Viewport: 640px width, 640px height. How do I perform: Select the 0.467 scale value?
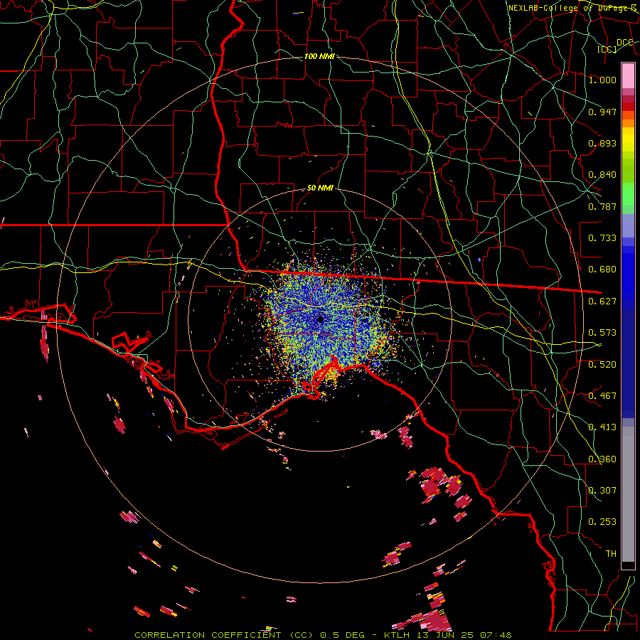pos(602,396)
